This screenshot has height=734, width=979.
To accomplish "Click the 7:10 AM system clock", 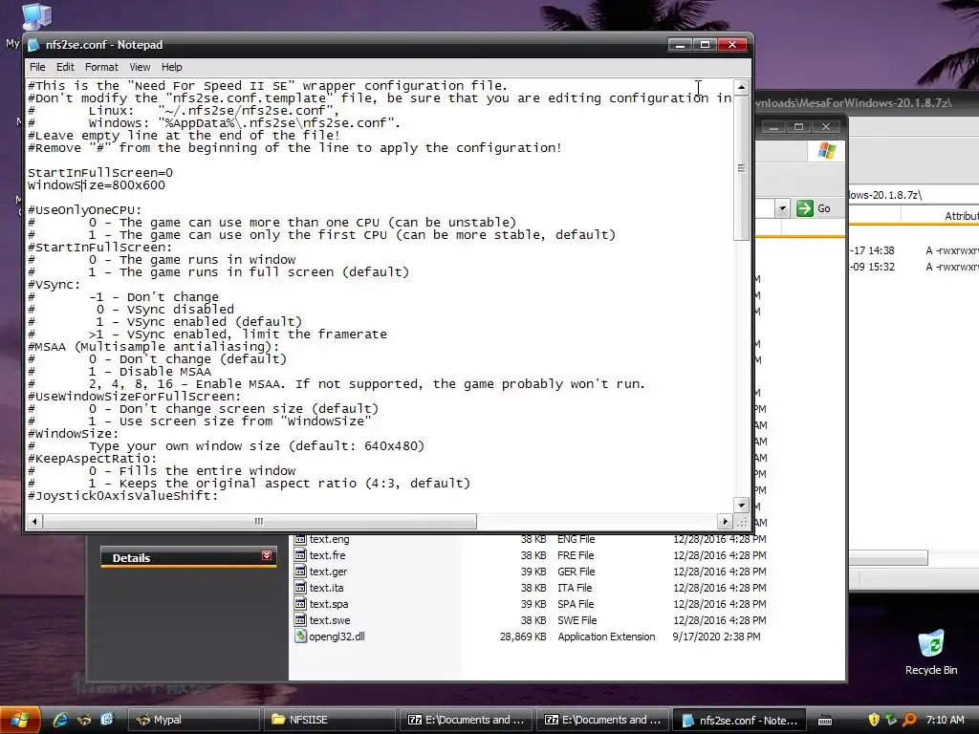I will [x=946, y=720].
